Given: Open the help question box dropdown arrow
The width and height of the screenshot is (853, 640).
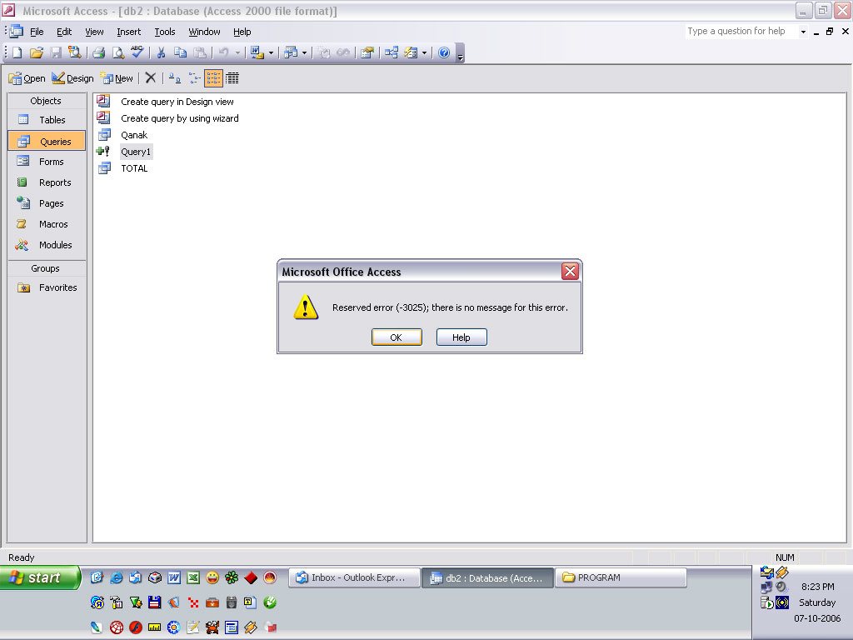Looking at the screenshot, I should [803, 32].
